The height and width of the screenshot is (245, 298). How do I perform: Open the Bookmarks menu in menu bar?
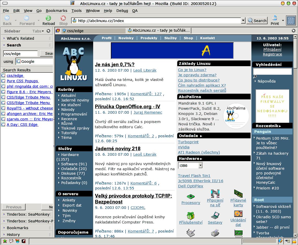(x=56, y=11)
